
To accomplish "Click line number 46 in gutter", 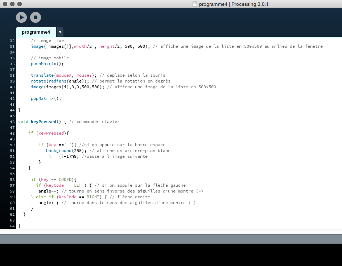I will pyautogui.click(x=12, y=122).
